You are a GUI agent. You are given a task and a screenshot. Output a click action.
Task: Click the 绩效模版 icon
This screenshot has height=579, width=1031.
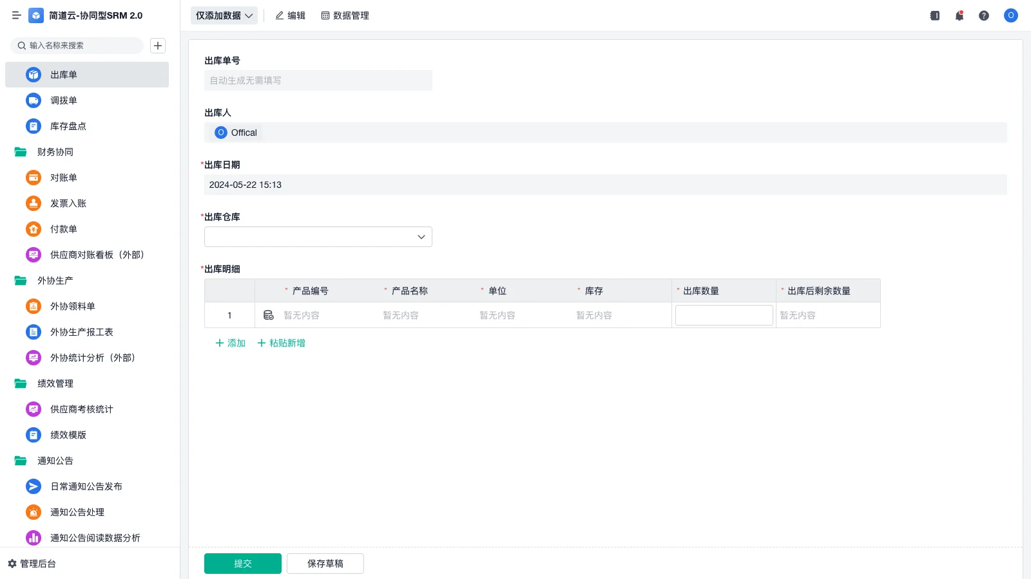[34, 435]
